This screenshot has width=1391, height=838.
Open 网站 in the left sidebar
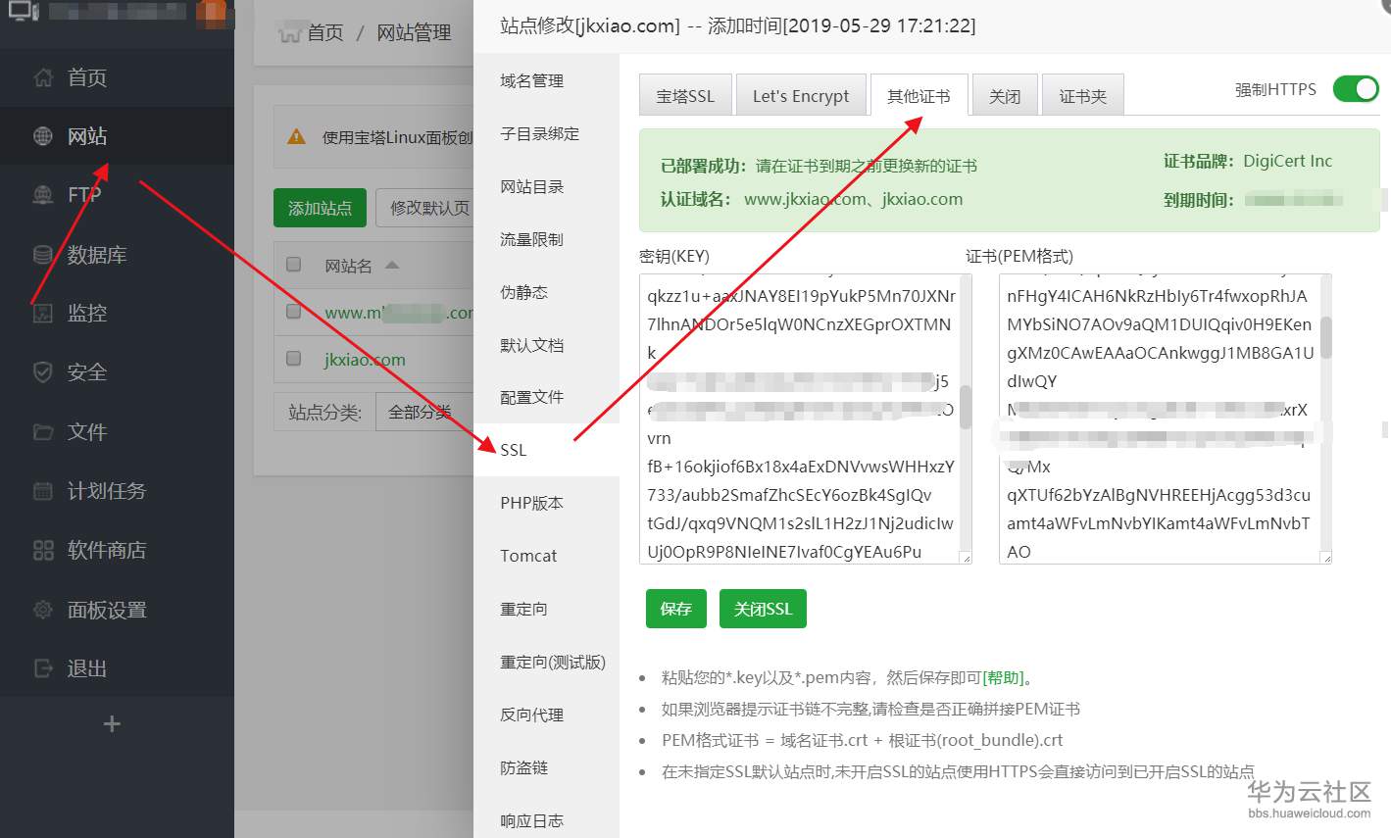coord(117,136)
